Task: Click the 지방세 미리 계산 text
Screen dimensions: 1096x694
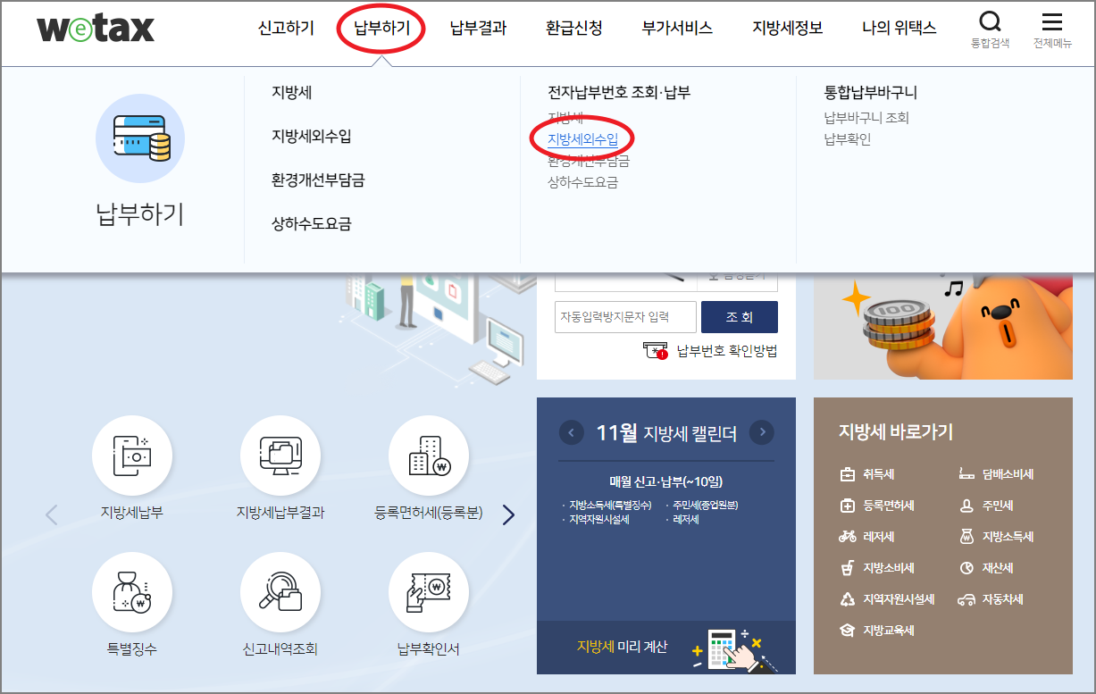Action: point(622,647)
